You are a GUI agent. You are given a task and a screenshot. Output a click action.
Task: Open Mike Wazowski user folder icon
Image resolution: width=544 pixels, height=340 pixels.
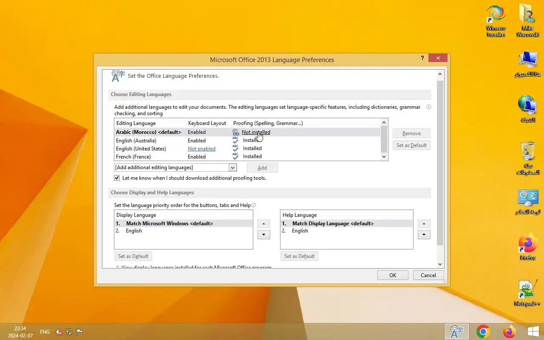tap(528, 21)
